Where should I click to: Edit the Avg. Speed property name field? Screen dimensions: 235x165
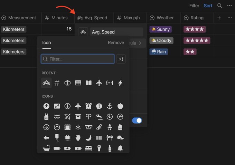point(116,32)
